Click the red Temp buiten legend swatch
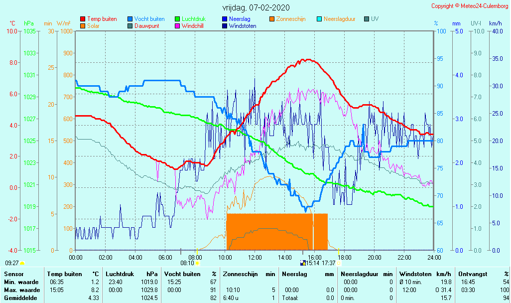The image size is (511, 303). tap(83, 19)
